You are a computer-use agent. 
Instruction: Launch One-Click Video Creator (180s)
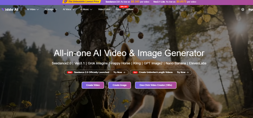[156, 85]
